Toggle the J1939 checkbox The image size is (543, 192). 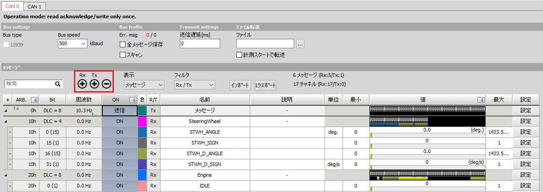click(6, 44)
